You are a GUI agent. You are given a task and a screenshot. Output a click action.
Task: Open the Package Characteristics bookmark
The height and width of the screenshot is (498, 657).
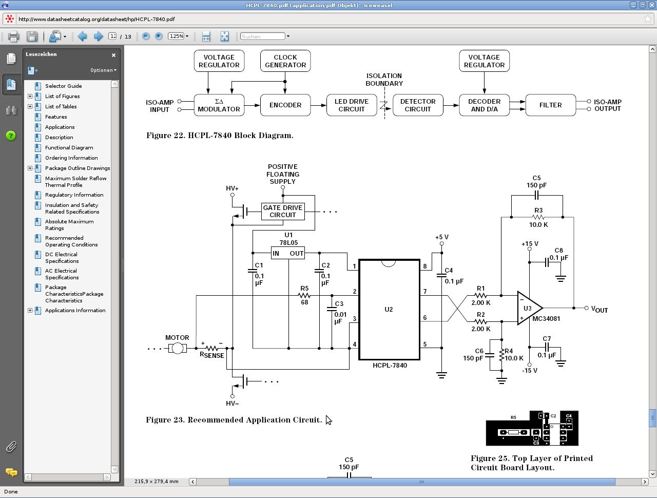(74, 294)
